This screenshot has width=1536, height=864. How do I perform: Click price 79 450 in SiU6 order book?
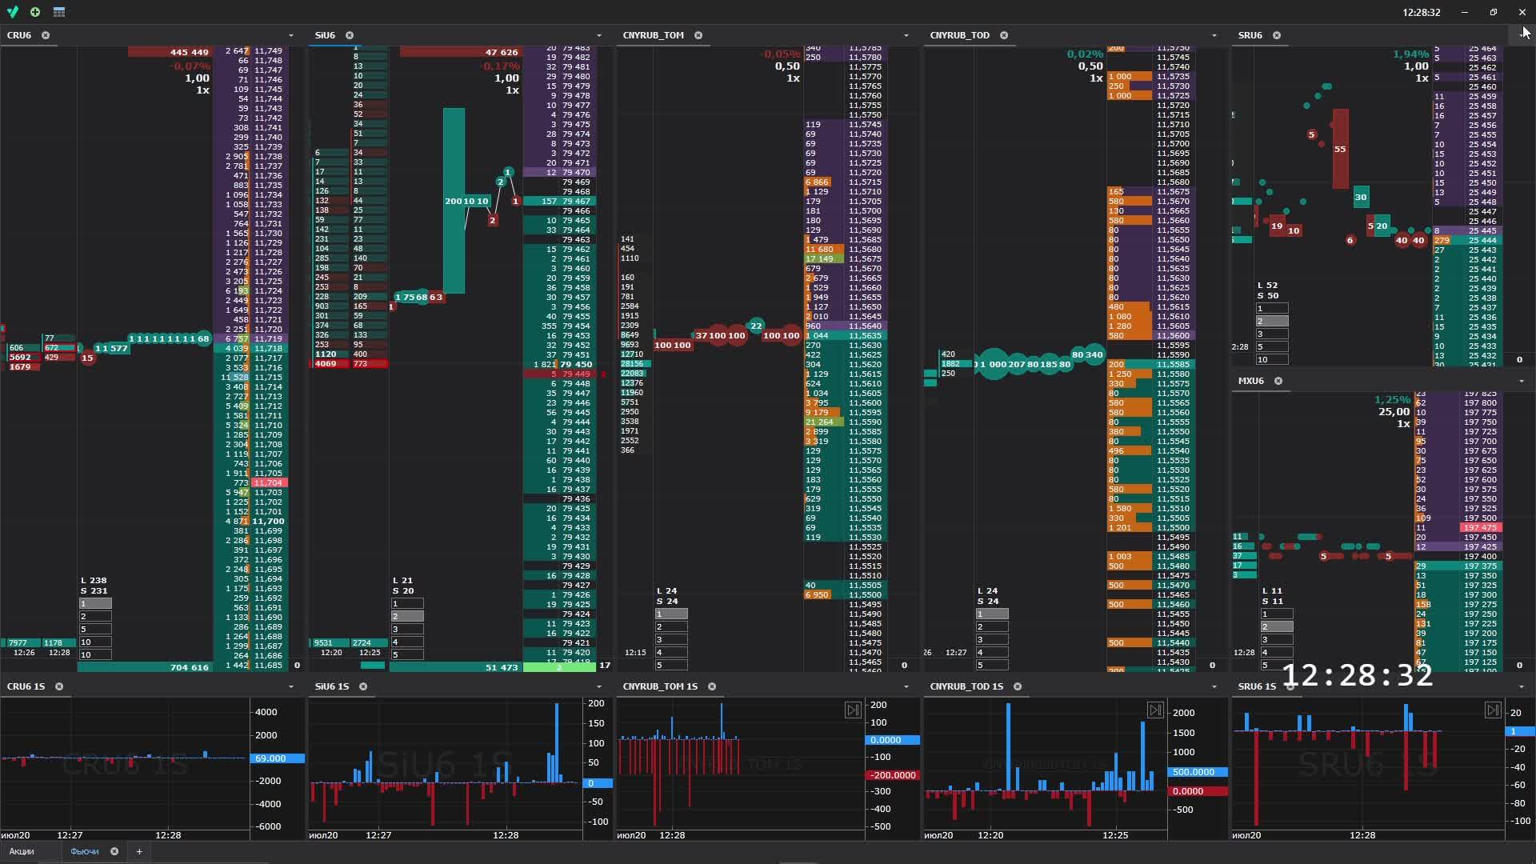coord(576,364)
